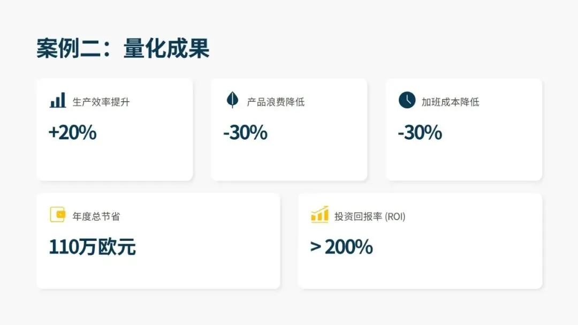Image resolution: width=578 pixels, height=325 pixels.
Task: Click the 投资回报率 (ROI) label
Action: point(370,216)
